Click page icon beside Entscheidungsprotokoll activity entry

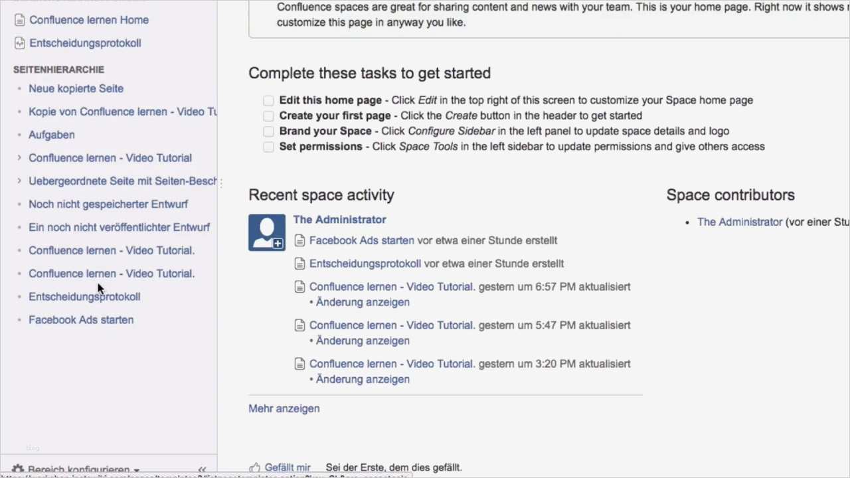[x=300, y=264]
